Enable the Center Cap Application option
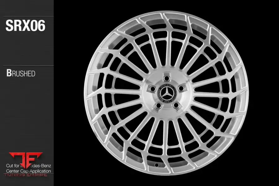 click(28, 171)
